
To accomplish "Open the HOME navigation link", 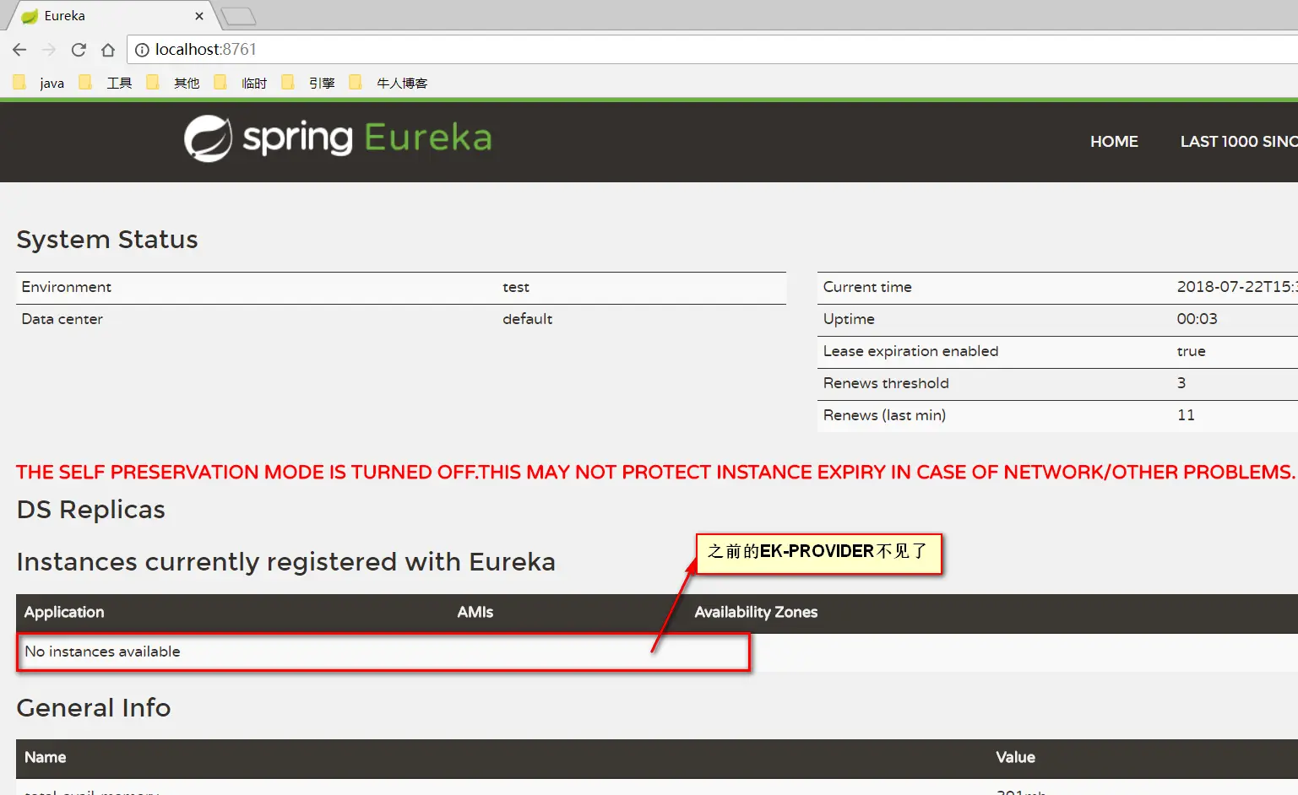I will (x=1114, y=142).
